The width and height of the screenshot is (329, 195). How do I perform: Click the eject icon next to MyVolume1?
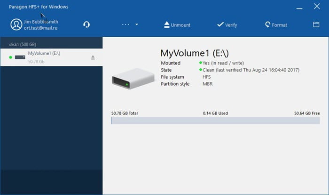[93, 57]
